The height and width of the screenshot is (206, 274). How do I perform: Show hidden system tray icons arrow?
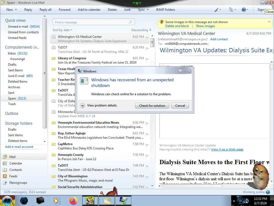click(x=234, y=201)
